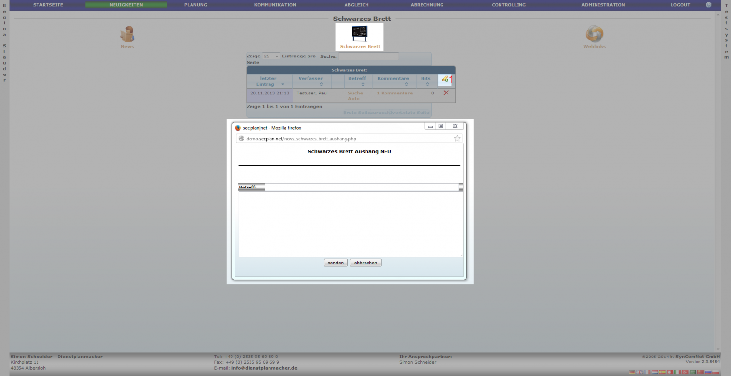This screenshot has height=376, width=731.
Task: Click the abbrechen button
Action: (365, 263)
